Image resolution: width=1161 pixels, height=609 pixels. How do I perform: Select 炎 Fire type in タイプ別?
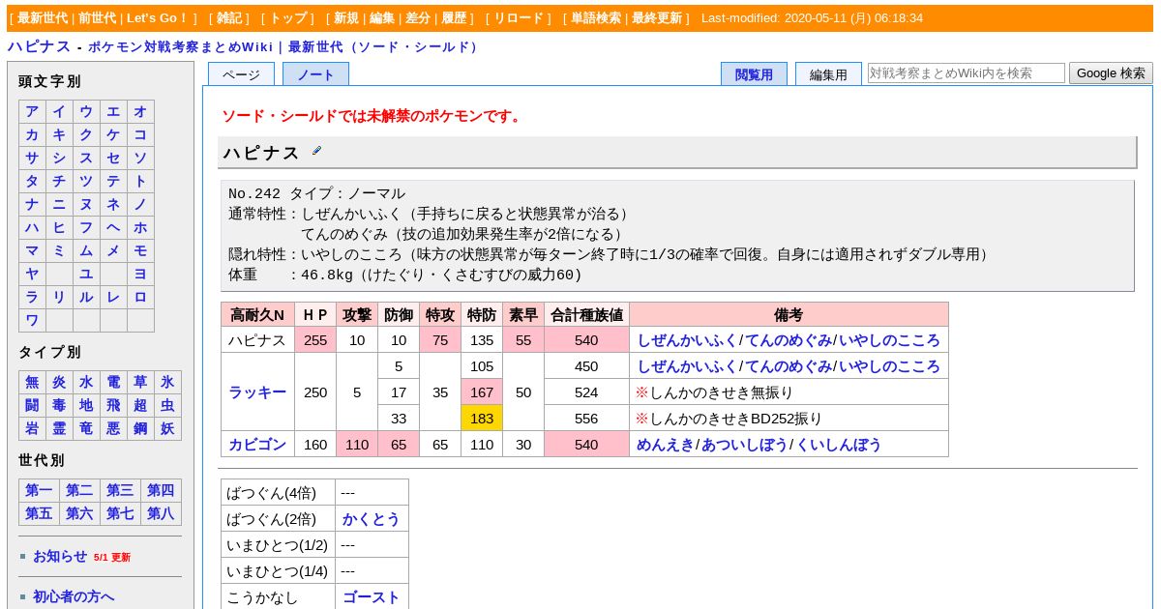(59, 382)
